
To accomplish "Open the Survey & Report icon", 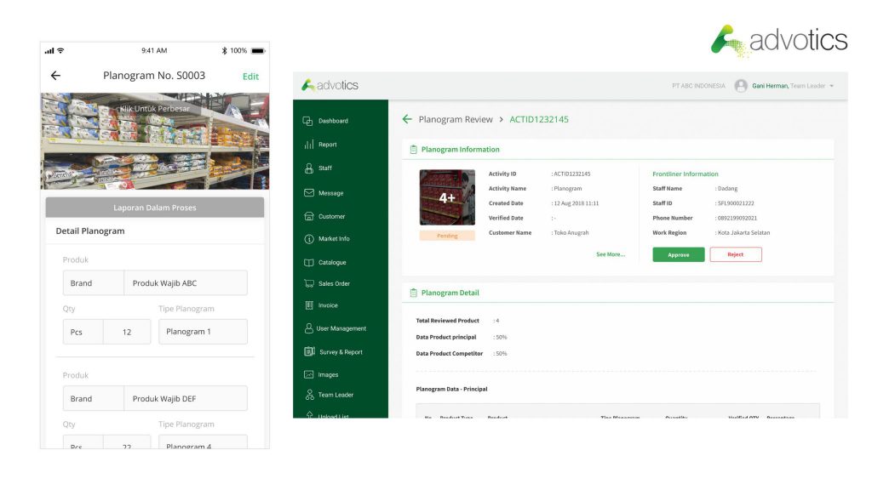I will click(309, 351).
